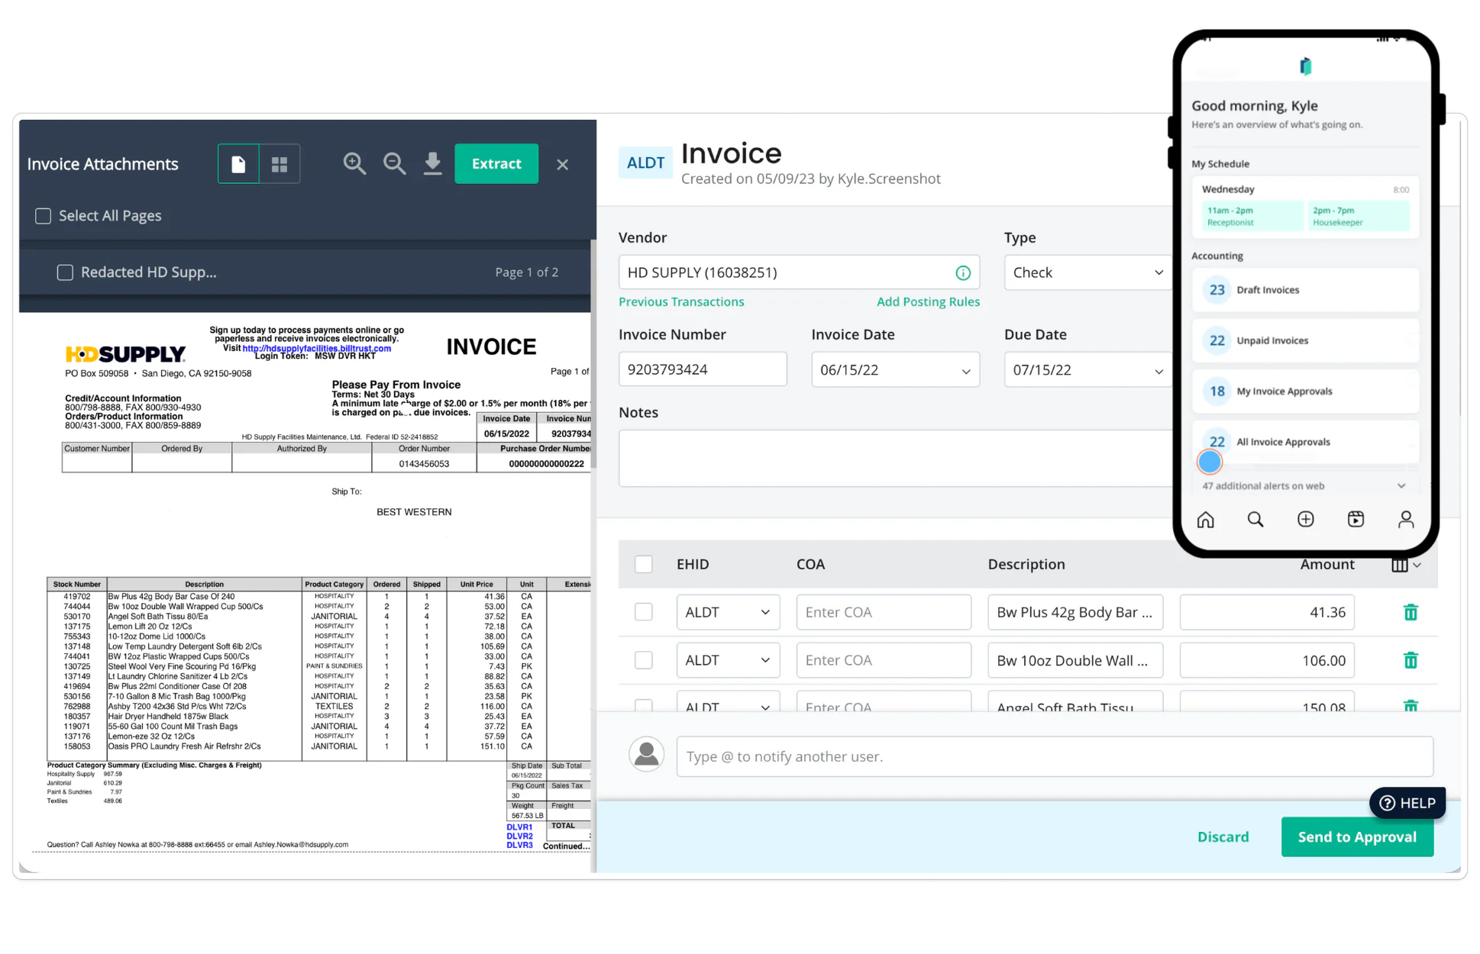
Task: Switch to grid thumbnail view icon
Action: (x=280, y=164)
